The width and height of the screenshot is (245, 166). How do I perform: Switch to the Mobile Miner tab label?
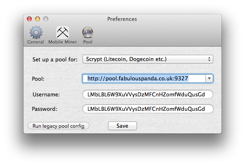(63, 42)
